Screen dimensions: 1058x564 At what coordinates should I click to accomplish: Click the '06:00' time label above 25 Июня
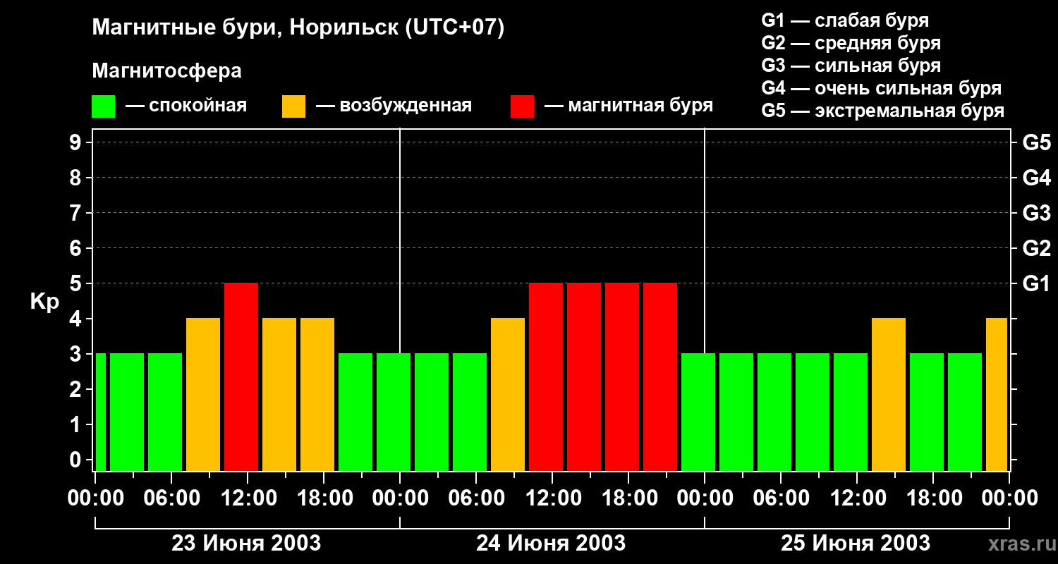pos(780,498)
